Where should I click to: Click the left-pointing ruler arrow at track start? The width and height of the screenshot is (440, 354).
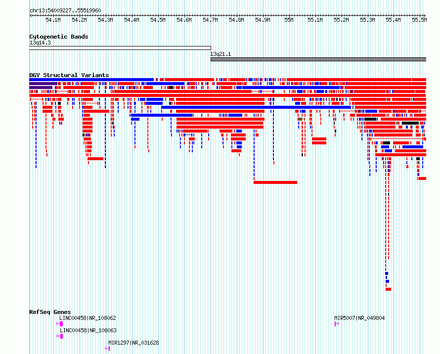(31, 16)
